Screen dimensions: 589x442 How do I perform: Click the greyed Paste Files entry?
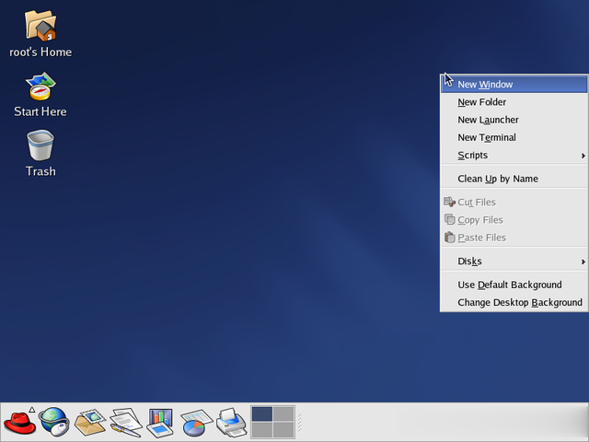click(x=514, y=238)
